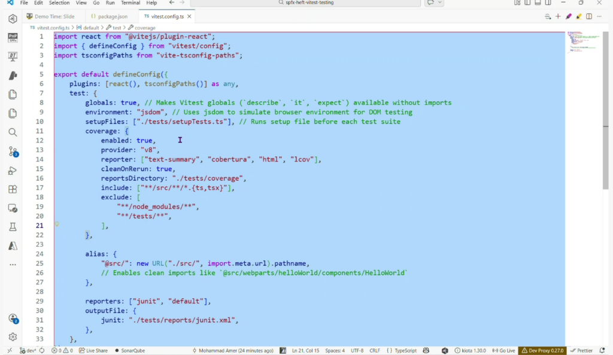Image resolution: width=613 pixels, height=355 pixels.
Task: Click the Split Editor Right icon
Action: tap(590, 16)
